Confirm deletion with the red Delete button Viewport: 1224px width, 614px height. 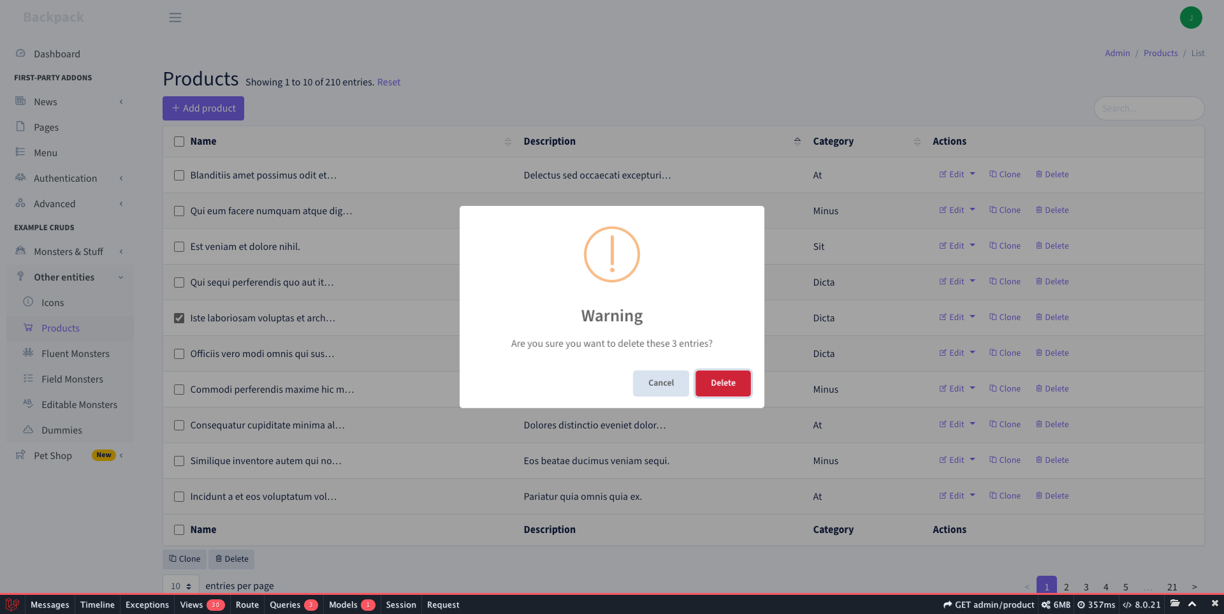[723, 383]
